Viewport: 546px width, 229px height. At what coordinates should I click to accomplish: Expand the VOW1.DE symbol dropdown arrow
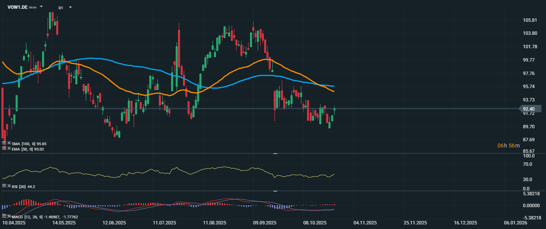point(41,7)
